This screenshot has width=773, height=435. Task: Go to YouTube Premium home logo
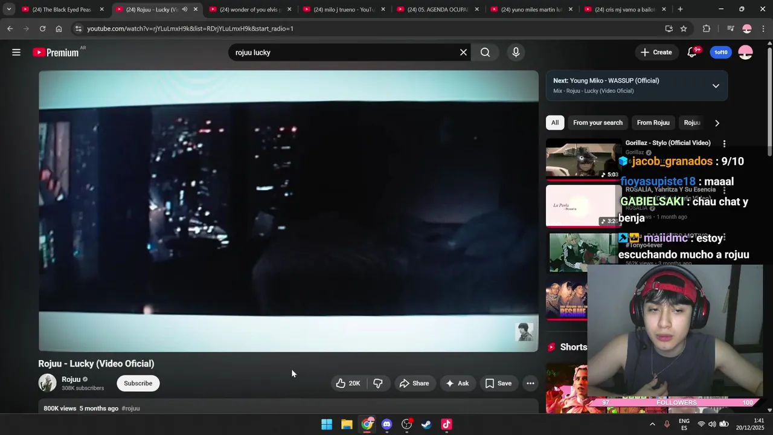click(x=56, y=53)
